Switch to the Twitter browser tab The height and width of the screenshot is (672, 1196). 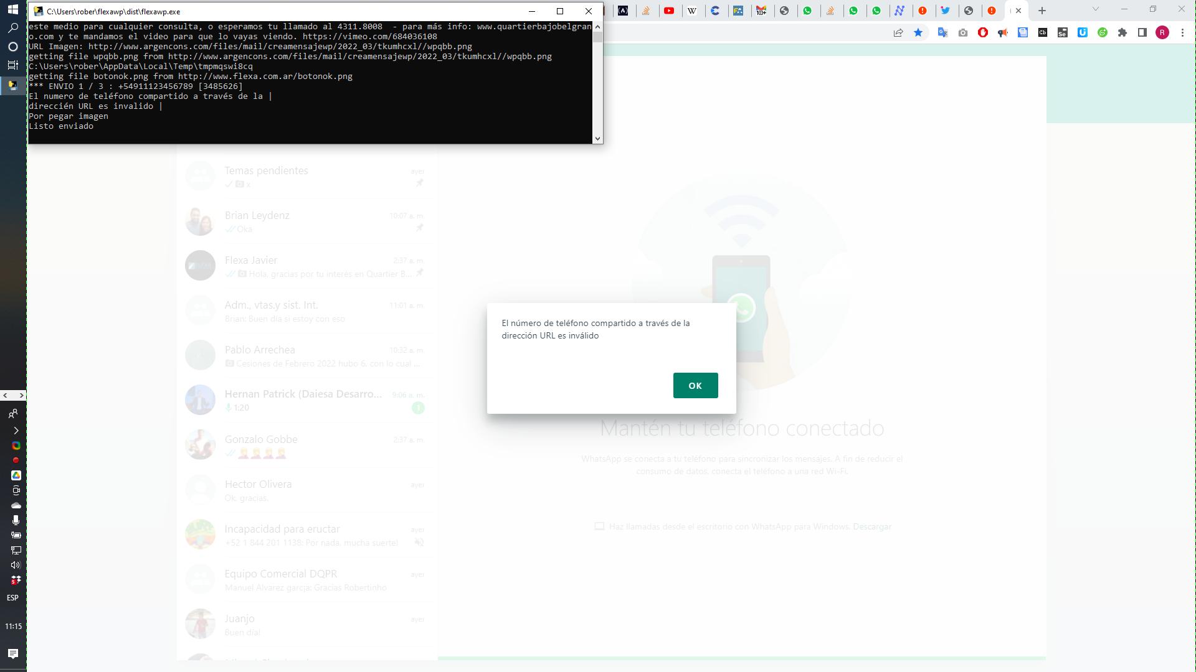946,11
